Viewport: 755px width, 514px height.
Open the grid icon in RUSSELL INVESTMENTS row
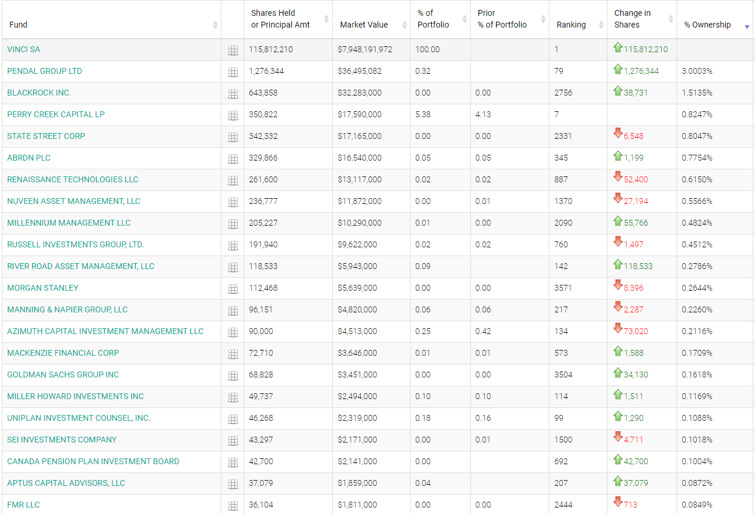tap(233, 246)
